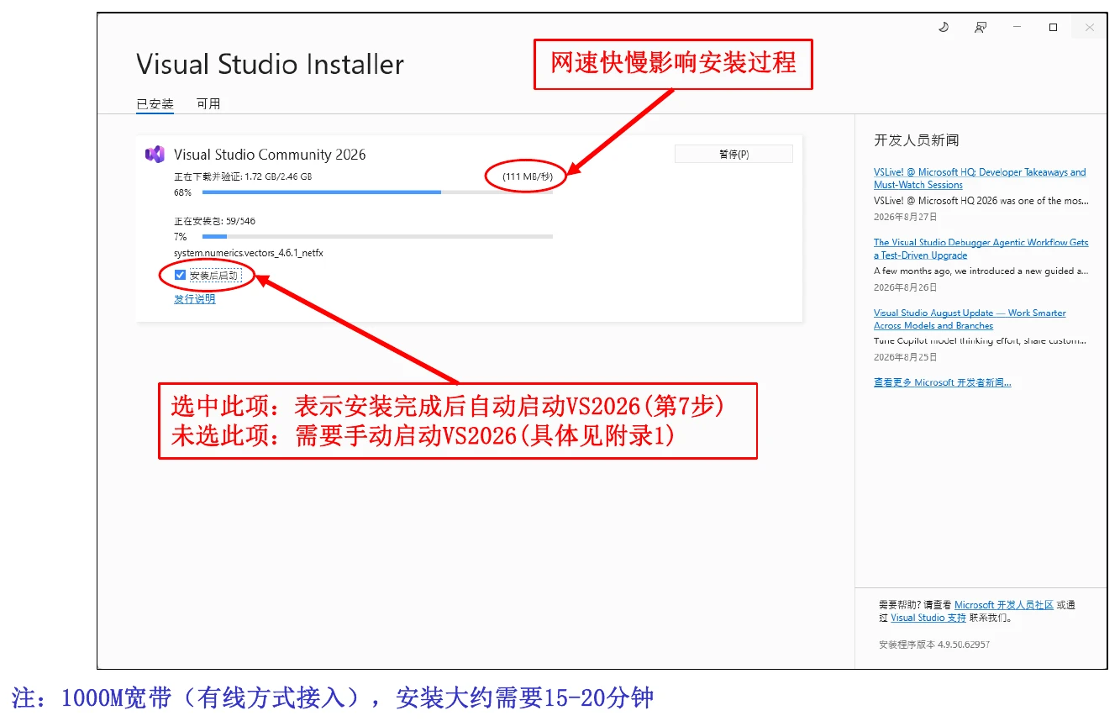Open the Visual Studio Debugger Agentic Workflow article
Screen dimensions: 1120x721
tap(981, 249)
